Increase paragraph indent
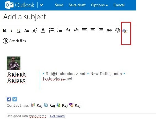Image resolution: width=156 pixels, height=129 pixels. coord(76,30)
